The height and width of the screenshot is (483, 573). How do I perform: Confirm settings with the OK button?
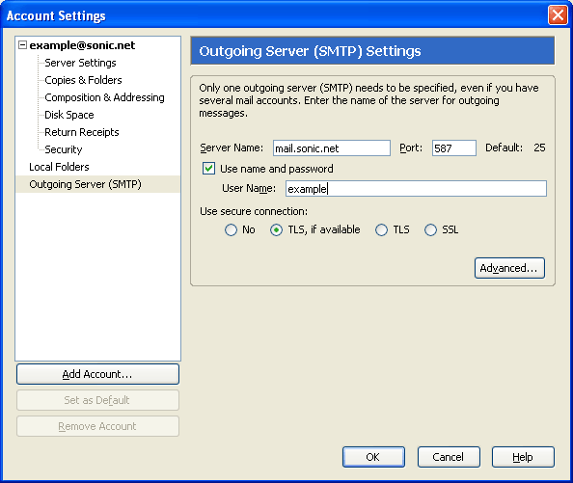pos(373,457)
